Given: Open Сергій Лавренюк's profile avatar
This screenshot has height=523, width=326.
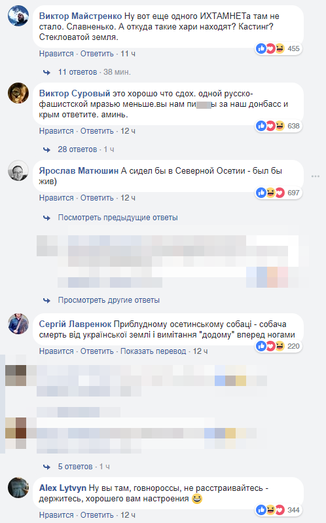Looking at the screenshot, I should coord(18,324).
